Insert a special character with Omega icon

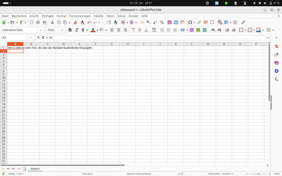tap(190, 22)
